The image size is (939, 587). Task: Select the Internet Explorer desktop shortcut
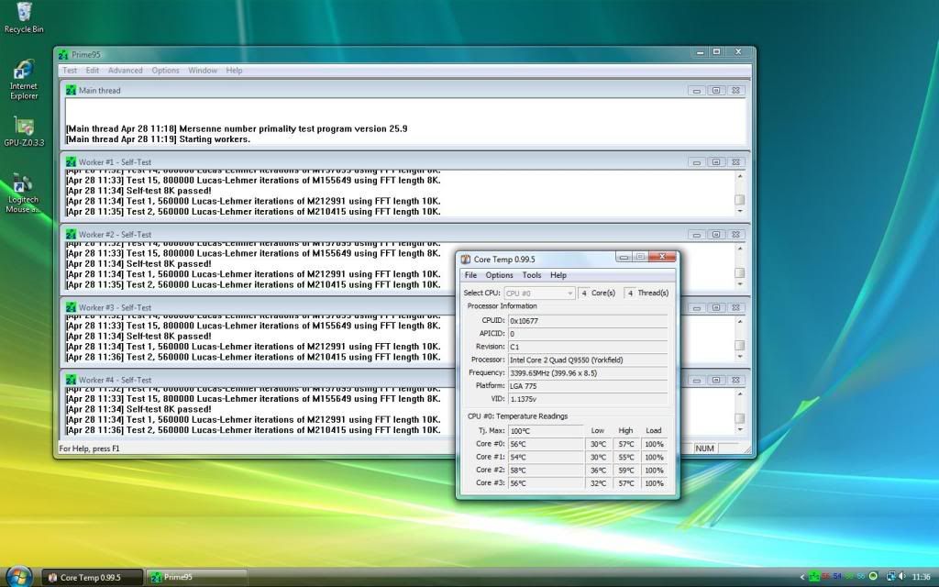tap(24, 79)
